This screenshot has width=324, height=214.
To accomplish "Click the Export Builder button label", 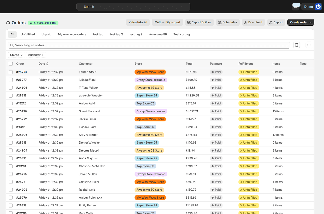I will pos(201,22).
